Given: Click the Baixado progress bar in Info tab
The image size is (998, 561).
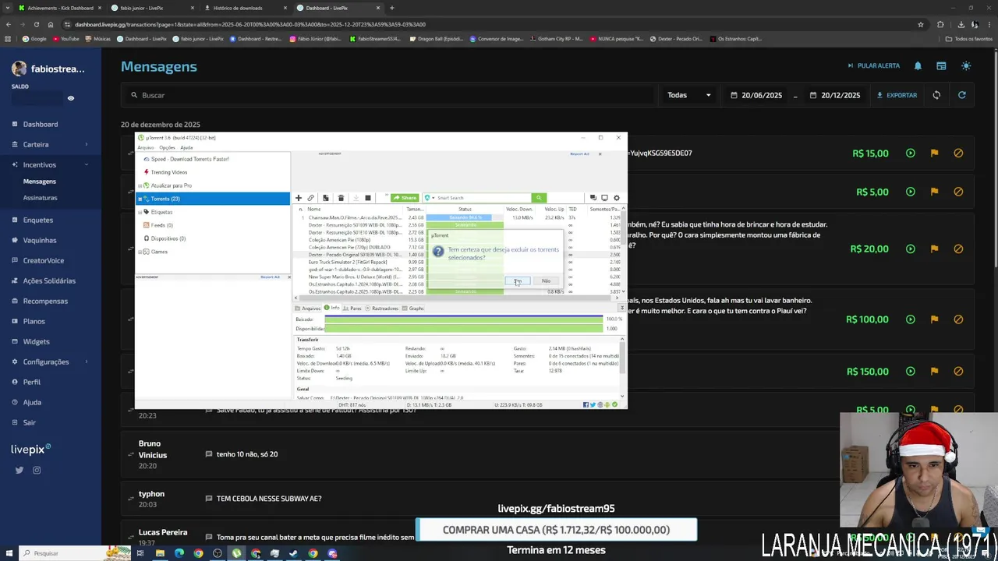Looking at the screenshot, I should (x=463, y=319).
